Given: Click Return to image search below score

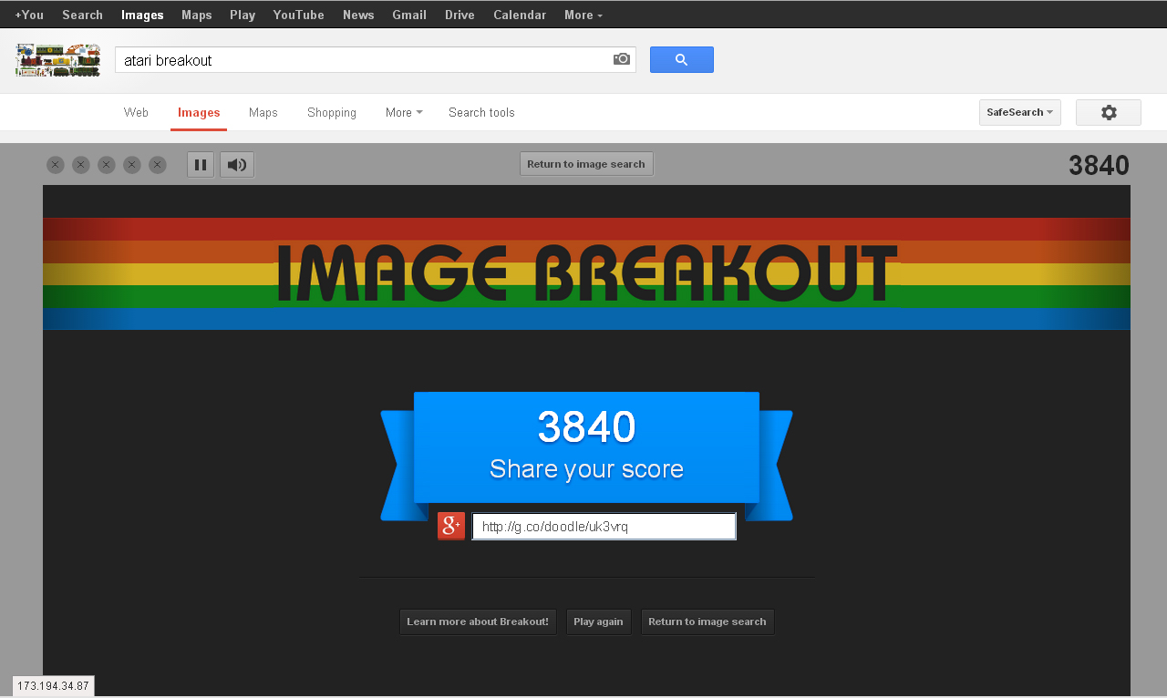Looking at the screenshot, I should [707, 621].
